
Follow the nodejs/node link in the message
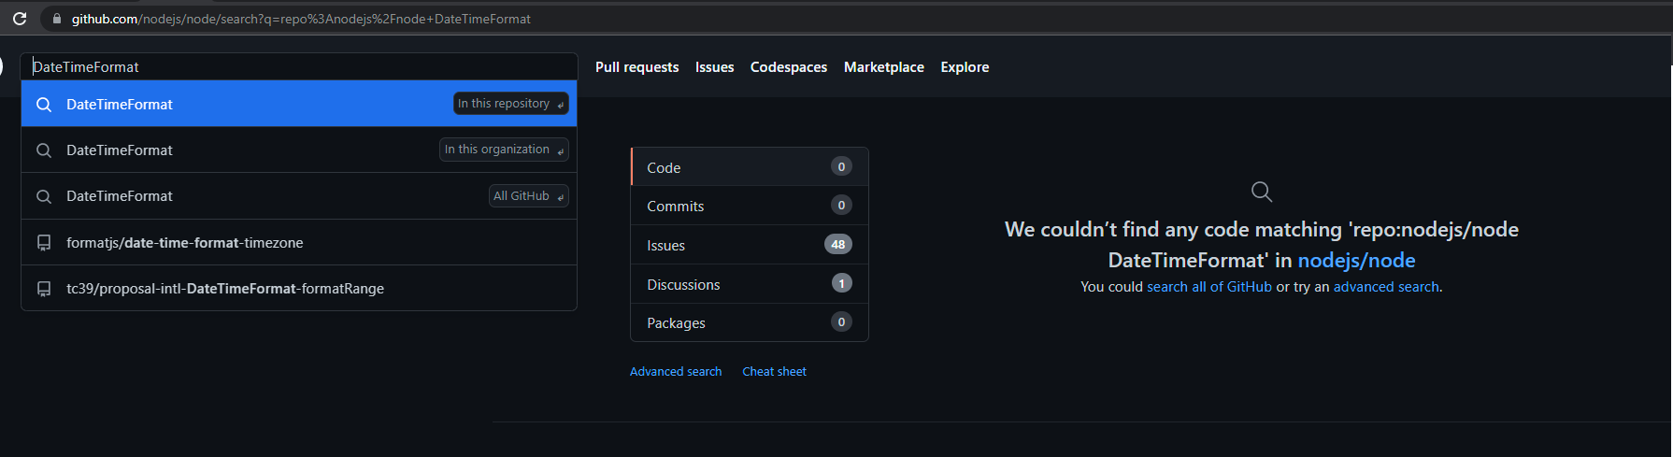1356,260
